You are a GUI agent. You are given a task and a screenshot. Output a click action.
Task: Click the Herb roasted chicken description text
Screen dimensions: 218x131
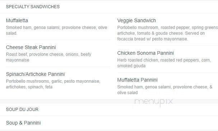tap(164, 63)
